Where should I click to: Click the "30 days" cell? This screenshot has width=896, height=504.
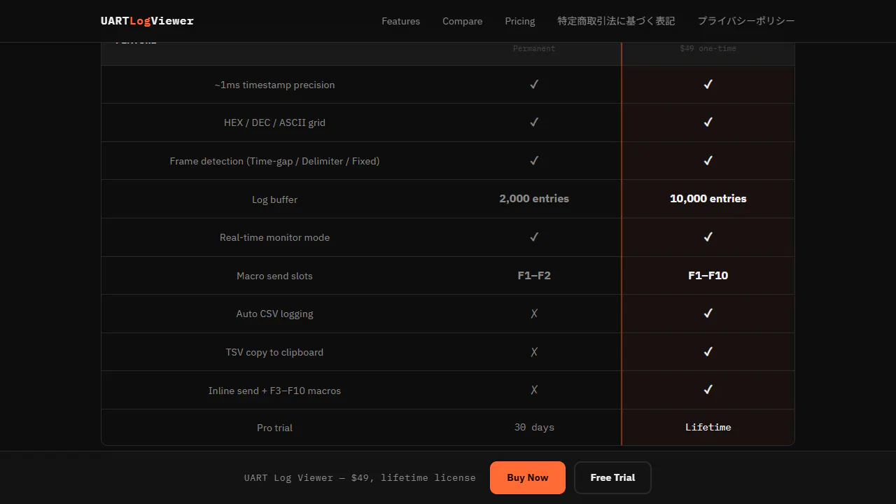coord(534,427)
